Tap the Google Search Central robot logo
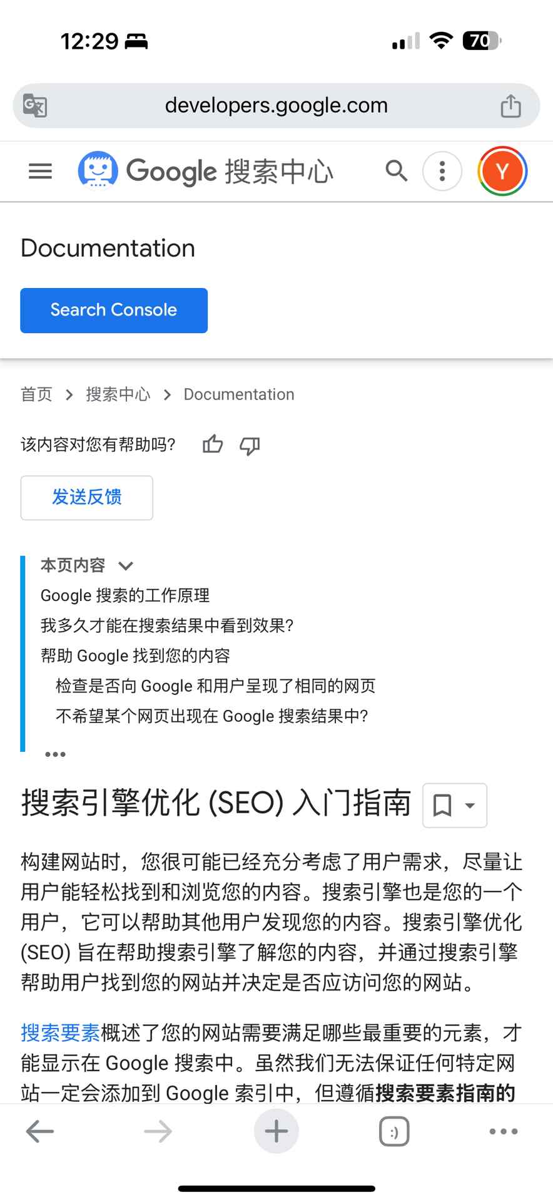The image size is (553, 1202). click(98, 170)
